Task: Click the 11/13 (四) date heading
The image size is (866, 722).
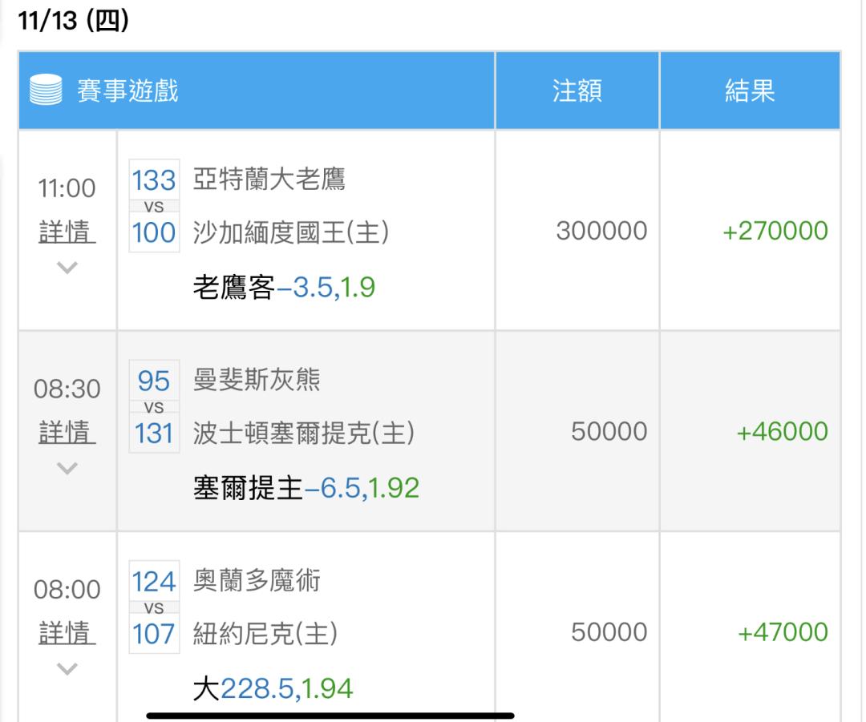Action: (73, 22)
